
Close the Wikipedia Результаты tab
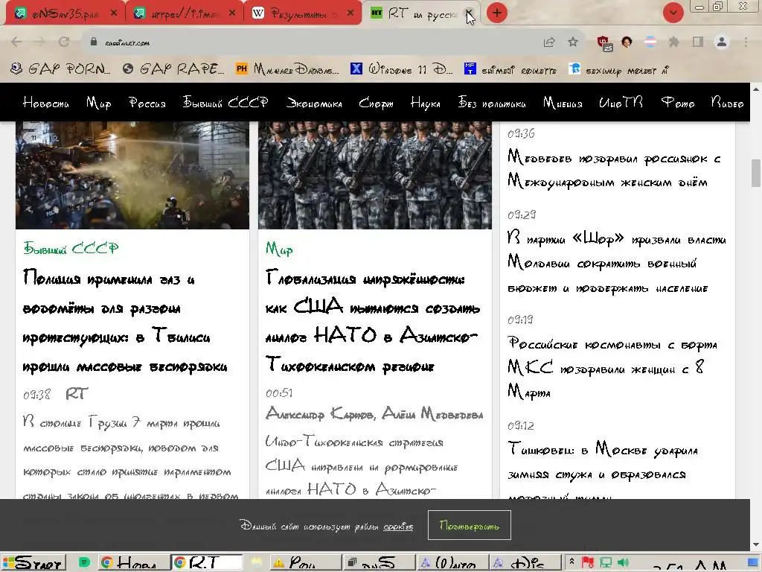point(350,13)
